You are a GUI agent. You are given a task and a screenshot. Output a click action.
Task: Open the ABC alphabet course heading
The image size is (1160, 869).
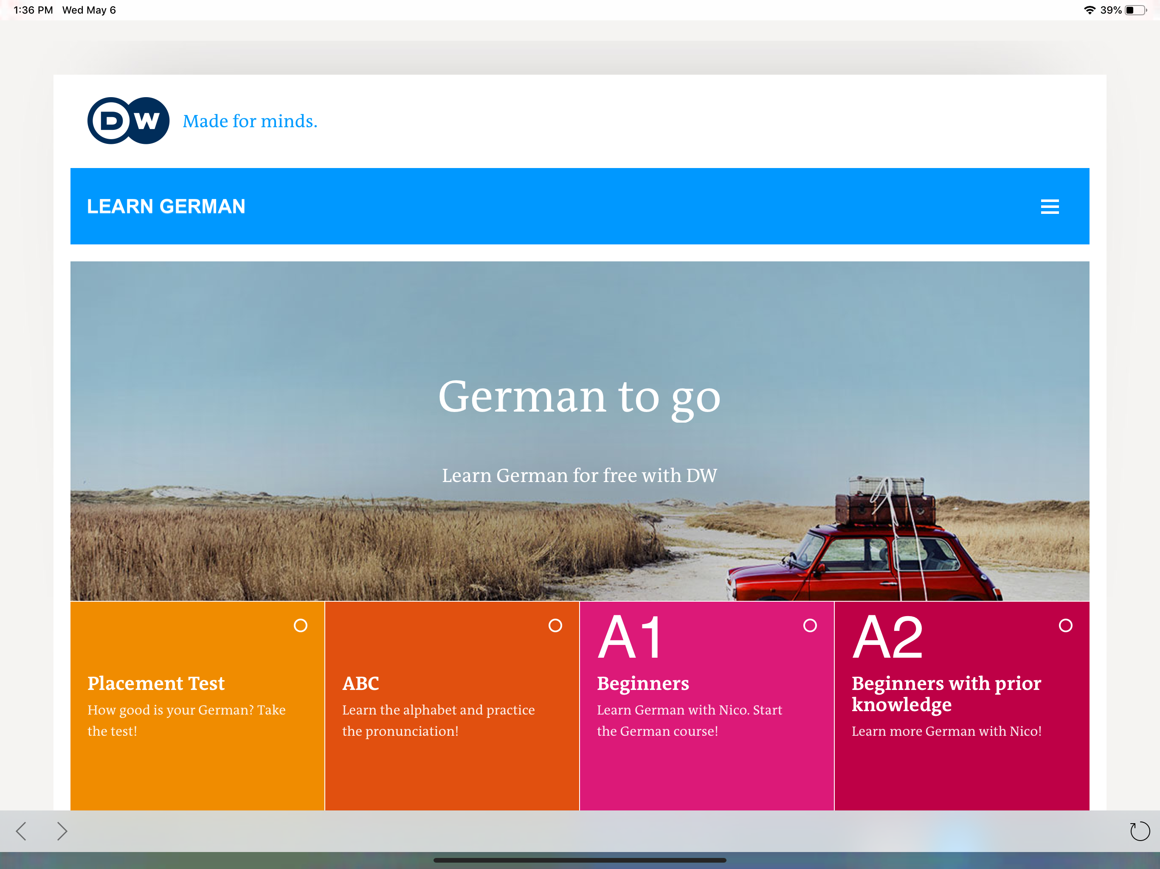[x=360, y=684]
